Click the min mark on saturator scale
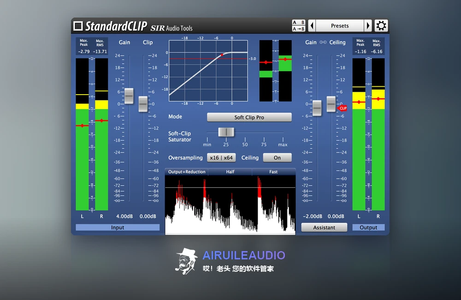461x300 pixels. [x=207, y=144]
